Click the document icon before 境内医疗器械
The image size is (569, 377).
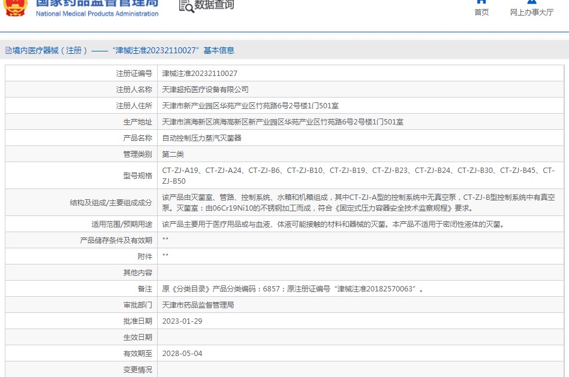[8, 51]
